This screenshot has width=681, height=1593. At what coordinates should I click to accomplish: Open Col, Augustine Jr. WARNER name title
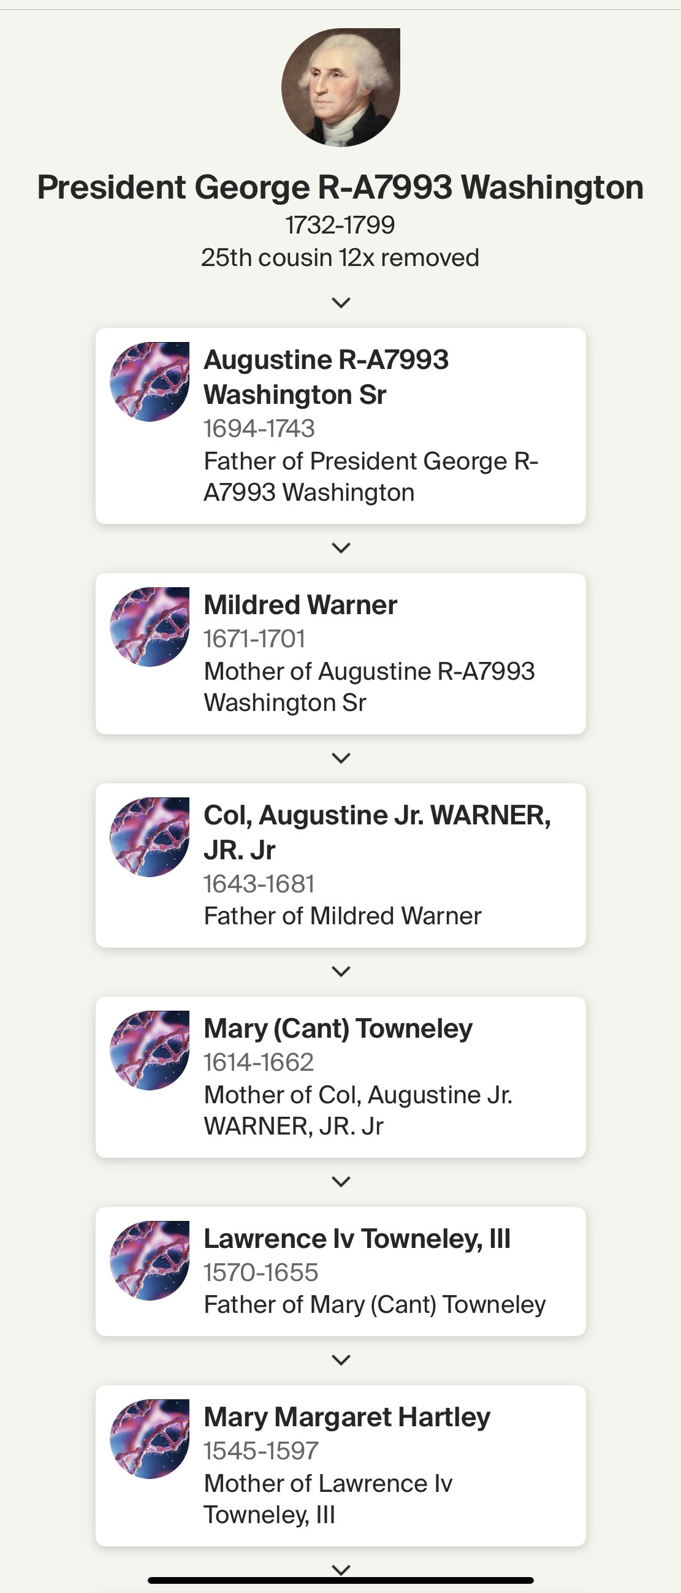tap(378, 832)
